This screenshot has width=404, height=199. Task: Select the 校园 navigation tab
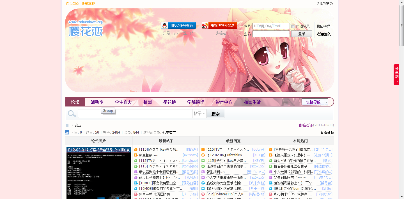point(148,102)
